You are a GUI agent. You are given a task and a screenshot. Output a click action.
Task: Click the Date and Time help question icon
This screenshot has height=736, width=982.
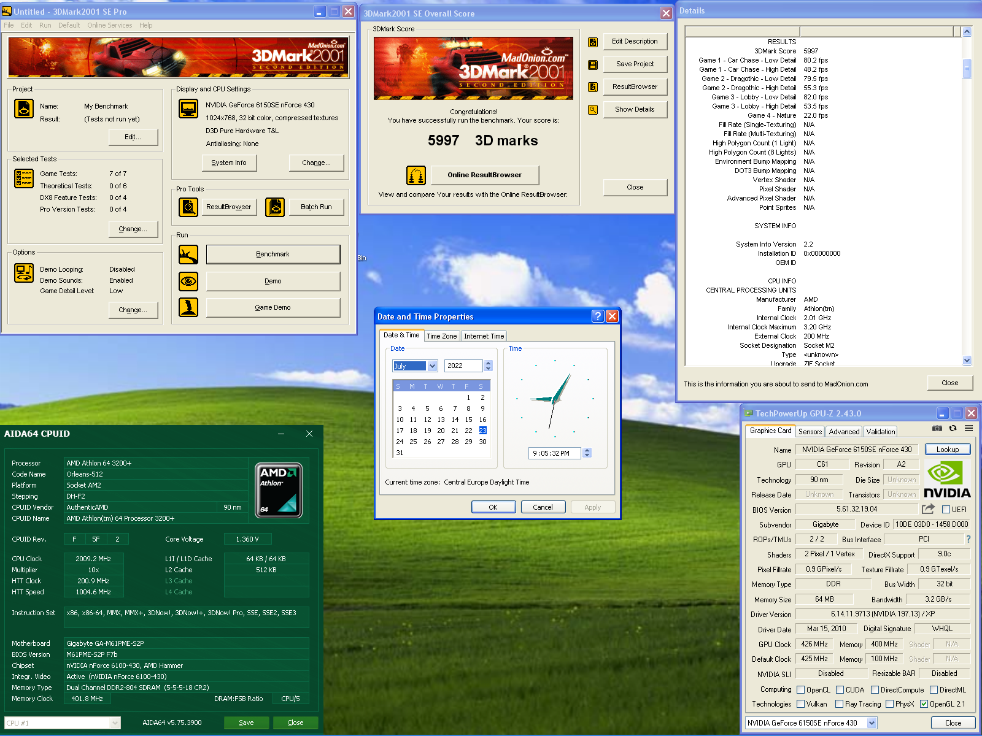point(598,316)
